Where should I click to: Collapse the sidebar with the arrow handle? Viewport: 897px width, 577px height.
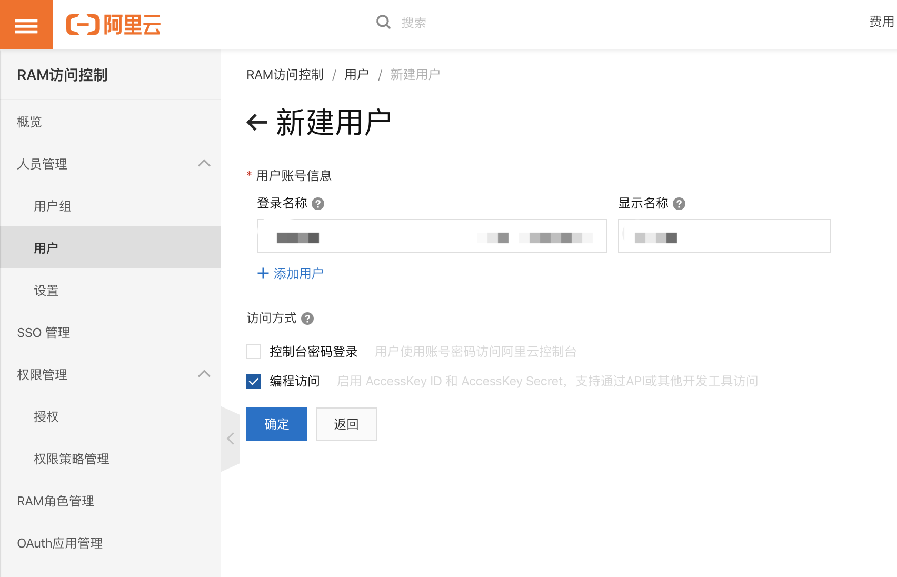point(231,439)
